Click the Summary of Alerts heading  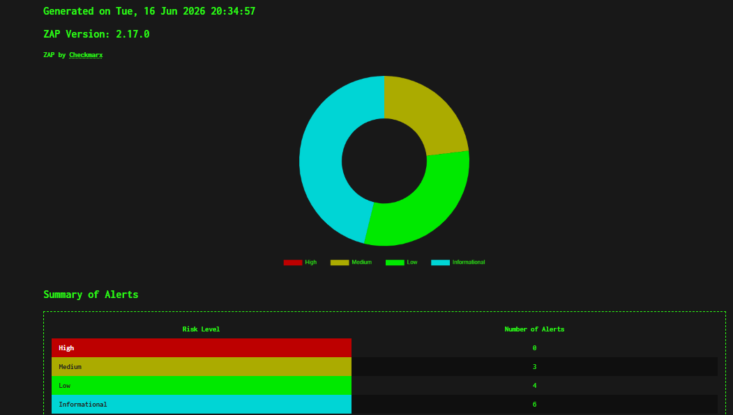(91, 295)
